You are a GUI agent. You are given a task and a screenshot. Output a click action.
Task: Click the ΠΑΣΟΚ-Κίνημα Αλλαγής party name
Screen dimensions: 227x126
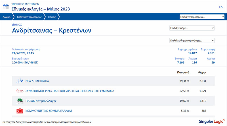[x=41, y=101]
